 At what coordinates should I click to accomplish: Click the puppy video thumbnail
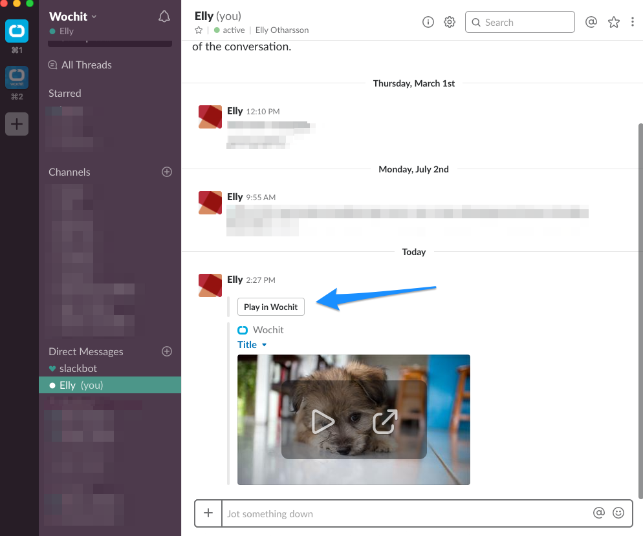click(353, 420)
